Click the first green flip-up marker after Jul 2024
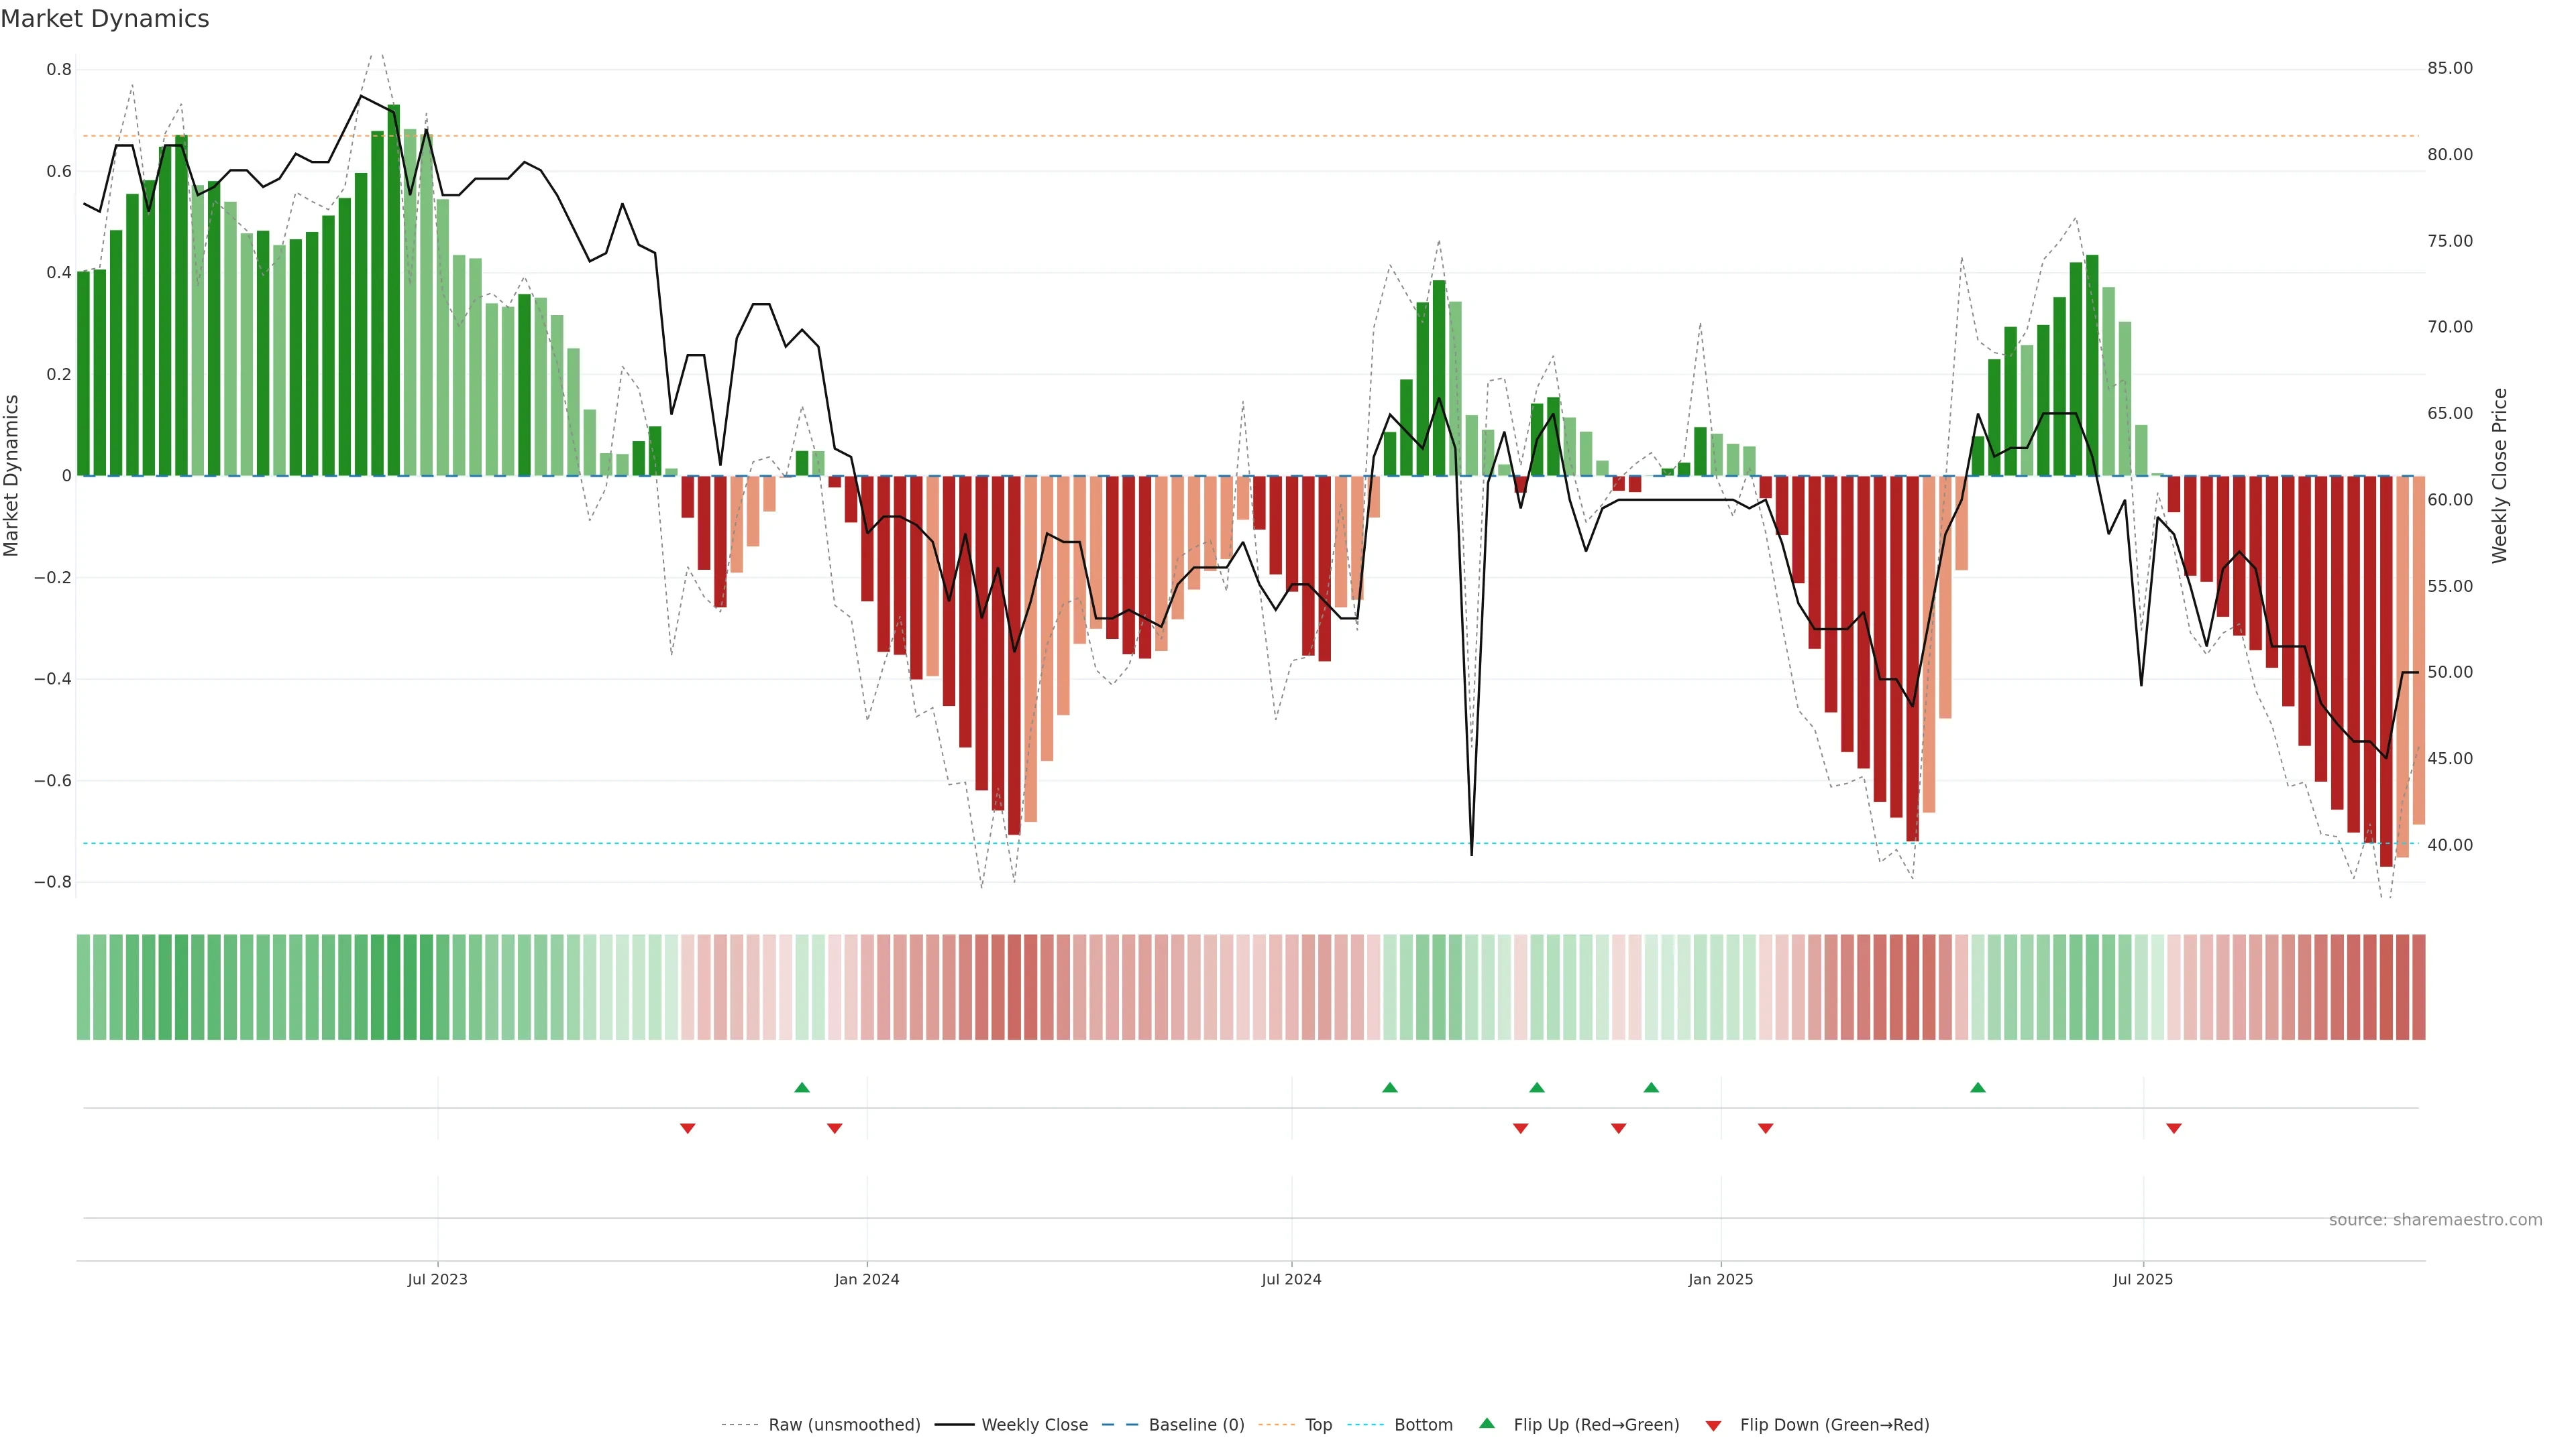2576x1448 pixels. 1389,1087
